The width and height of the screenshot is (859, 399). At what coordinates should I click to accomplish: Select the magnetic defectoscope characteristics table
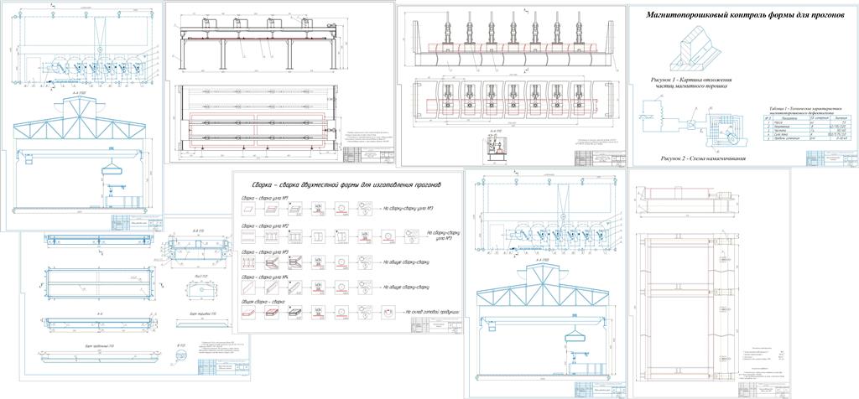(x=807, y=127)
